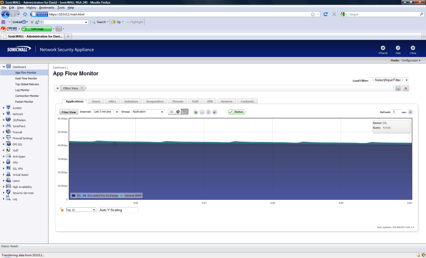Expand the Firewall menu section
The height and width of the screenshot is (258, 426).
[x=4, y=132]
